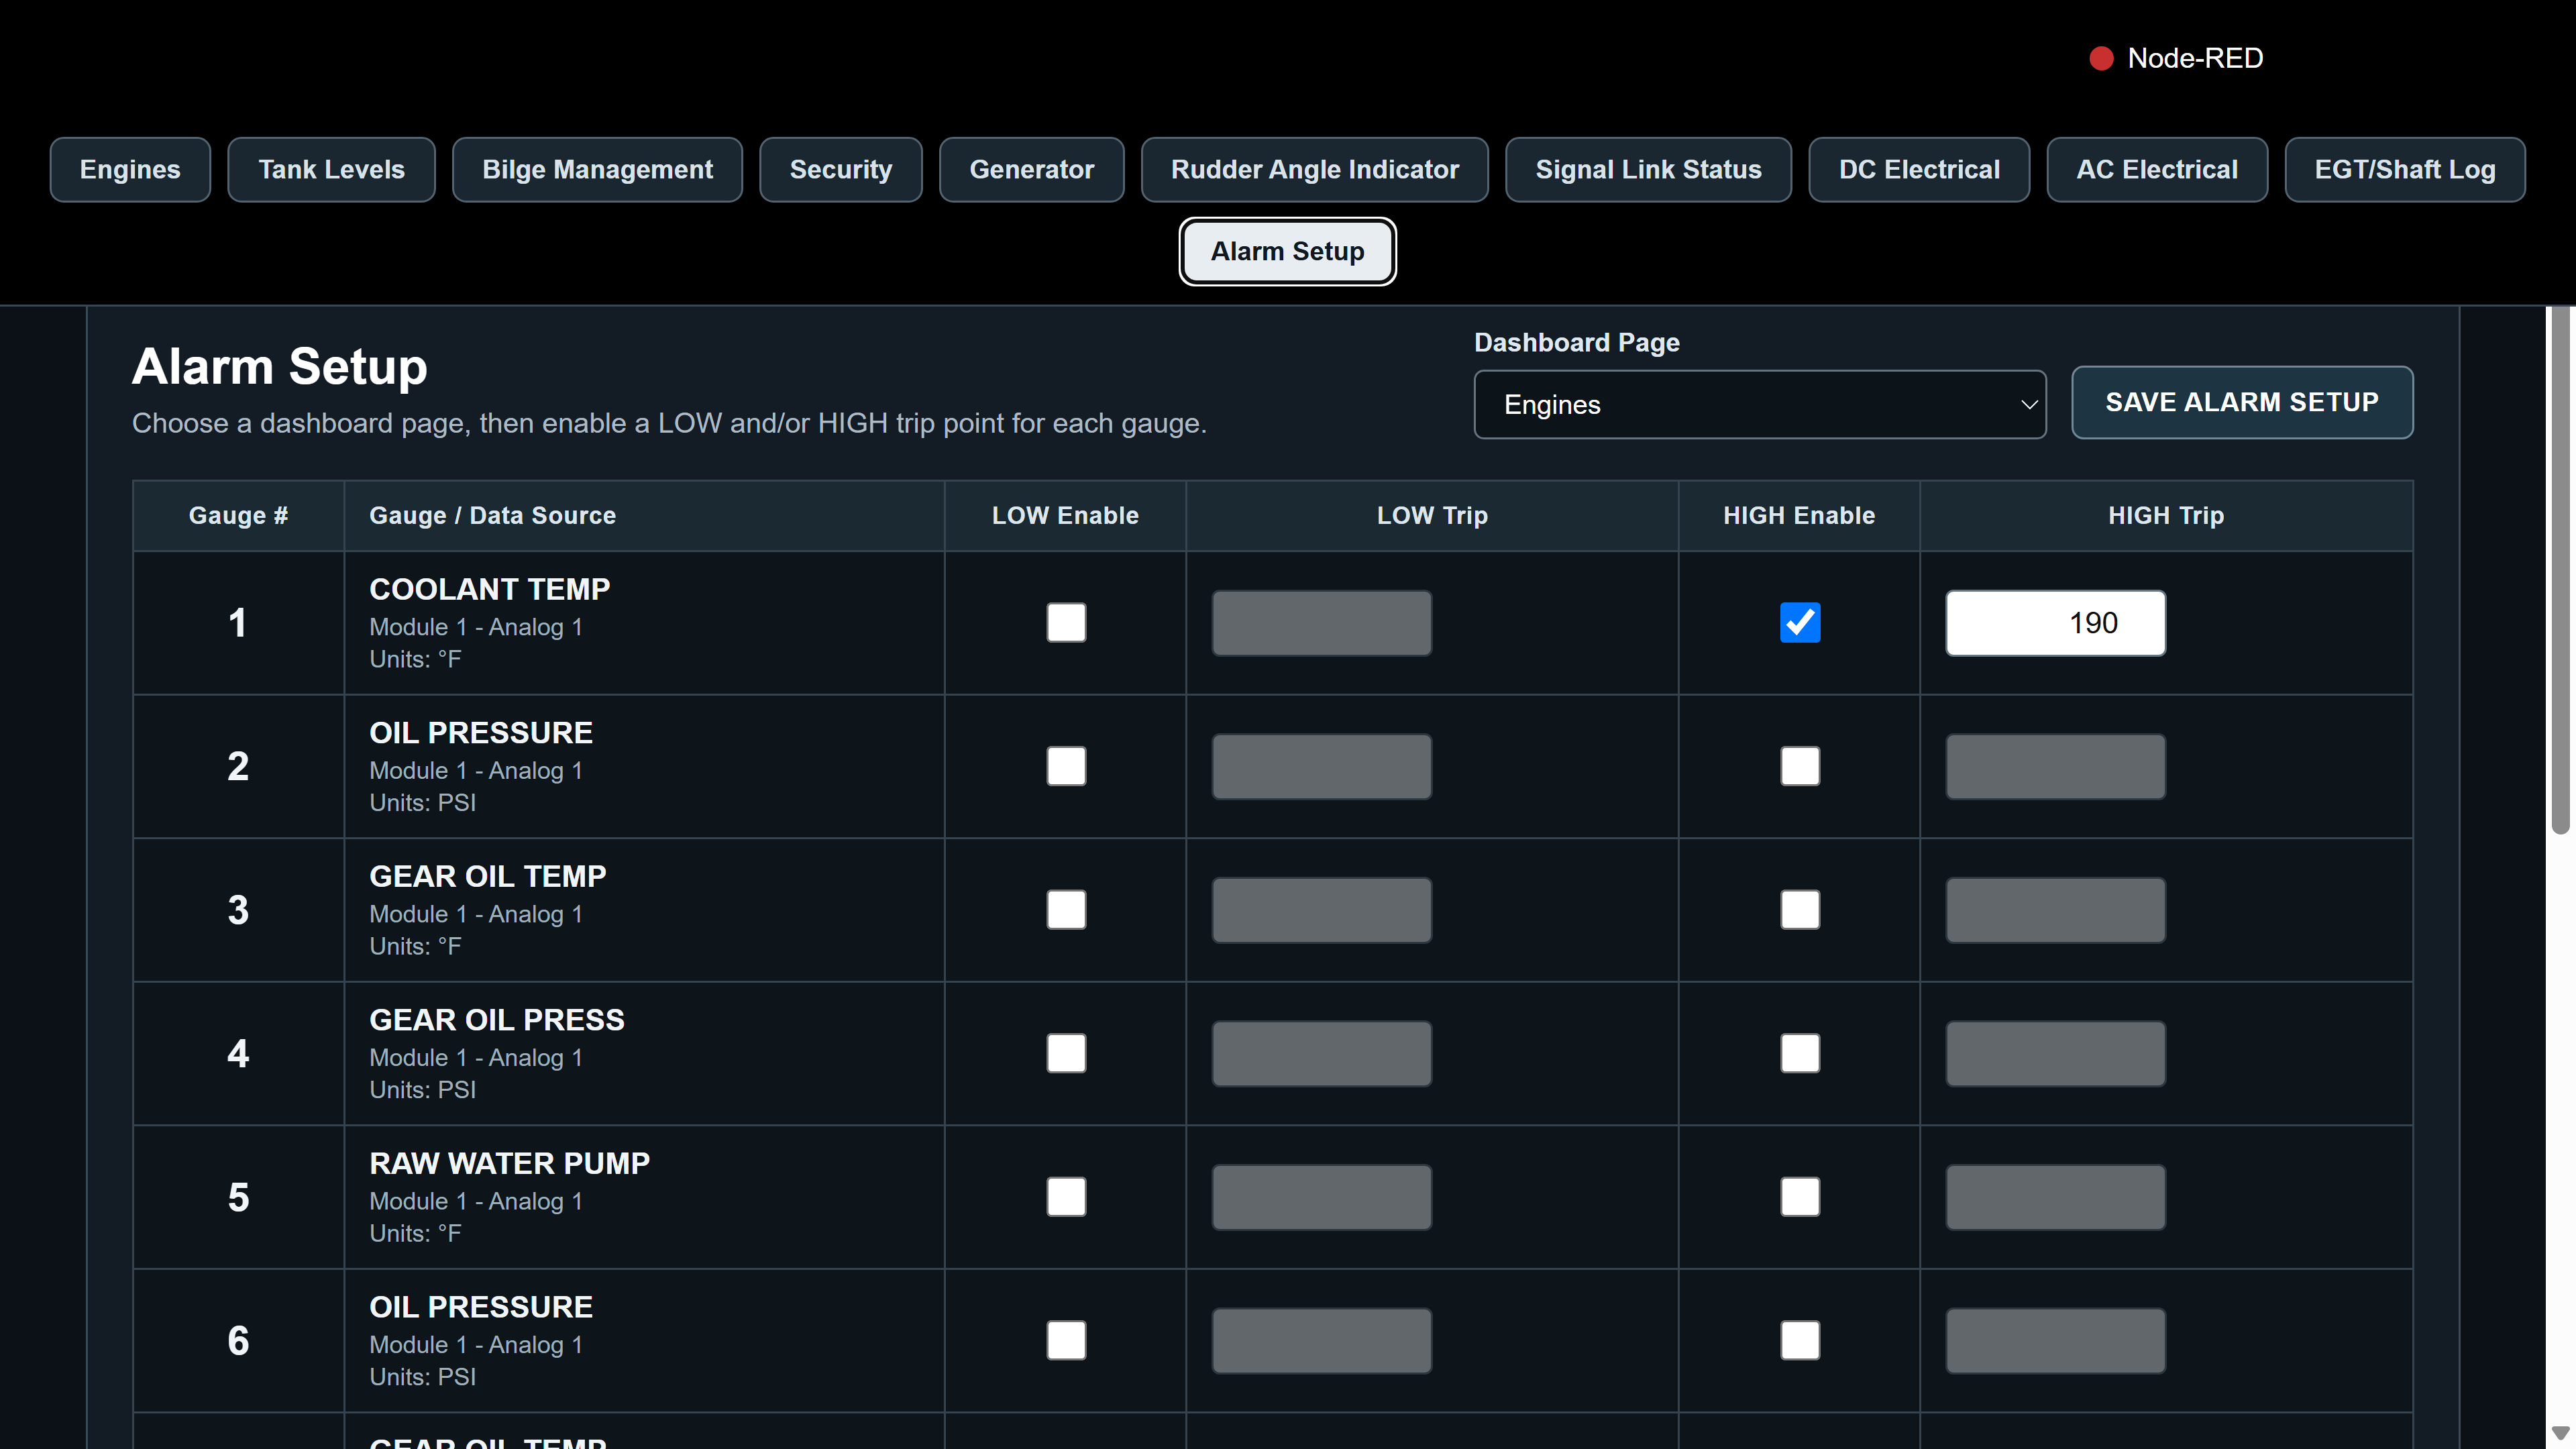
Task: Click the 'Alarm Setup' page heading
Action: pyautogui.click(x=280, y=366)
